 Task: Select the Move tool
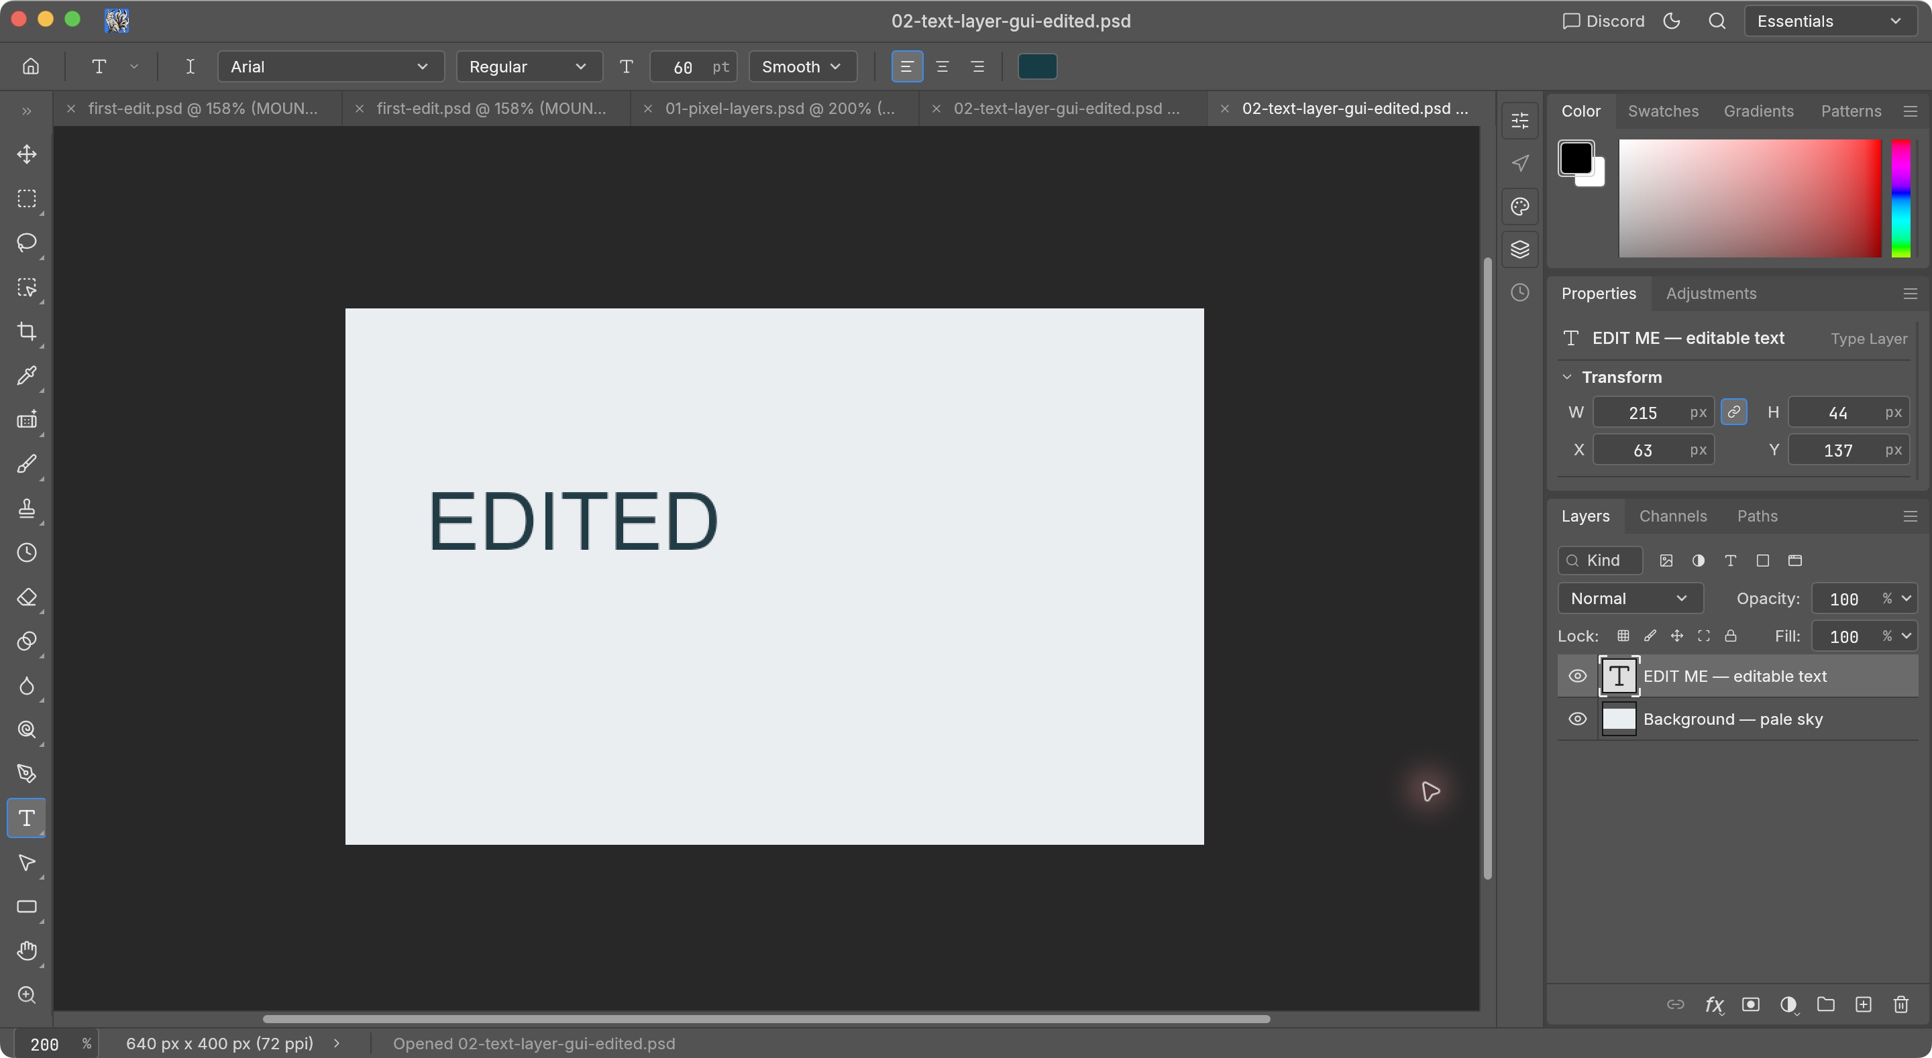click(x=27, y=154)
